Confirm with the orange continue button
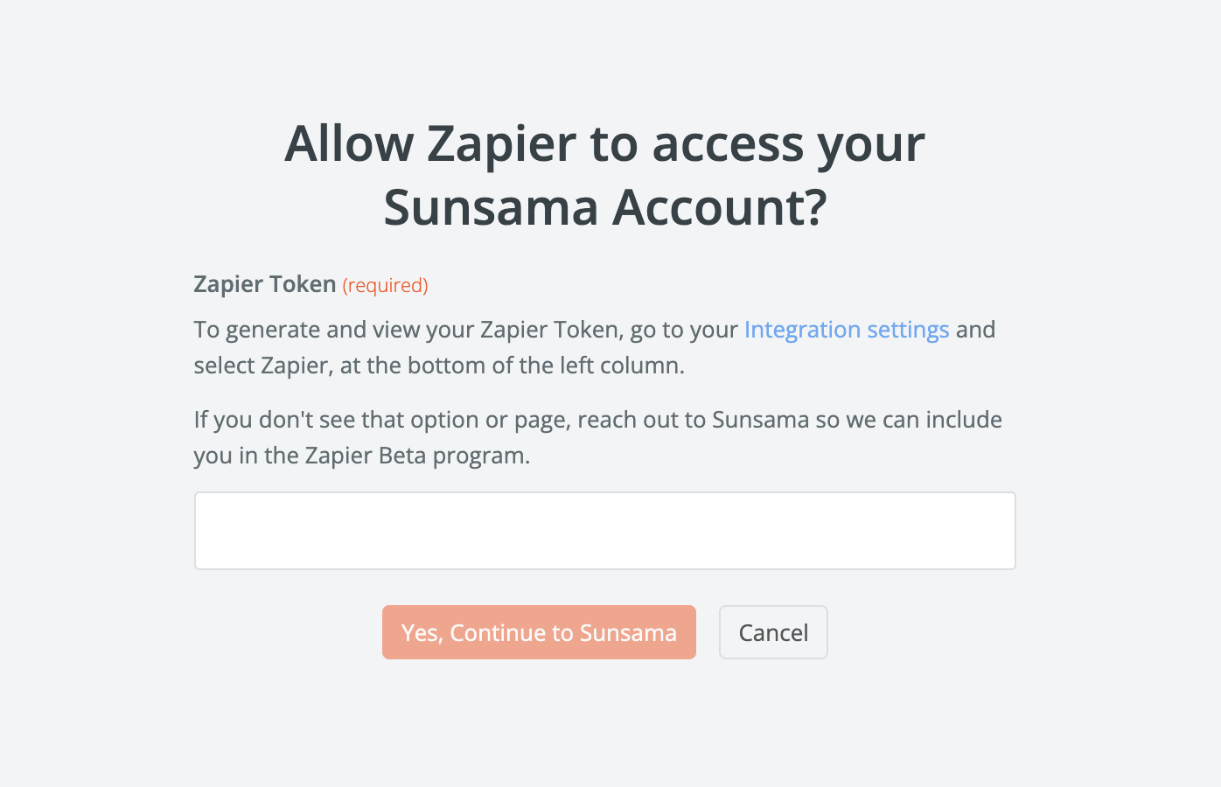 (539, 632)
